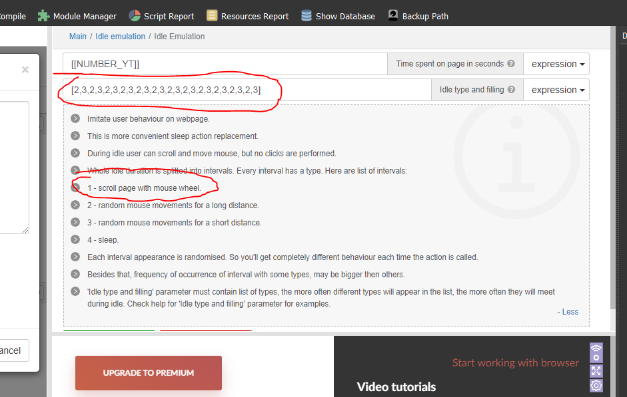Open the Script Report
Screen dimensions: 627x397
tap(161, 16)
